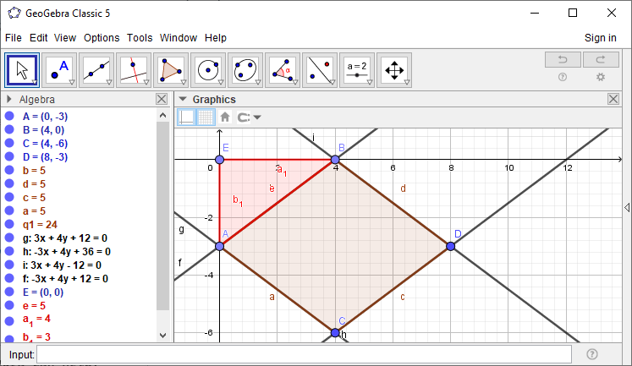Select the Slider a=2 tool
Viewport: 632px width, 366px height.
click(357, 70)
